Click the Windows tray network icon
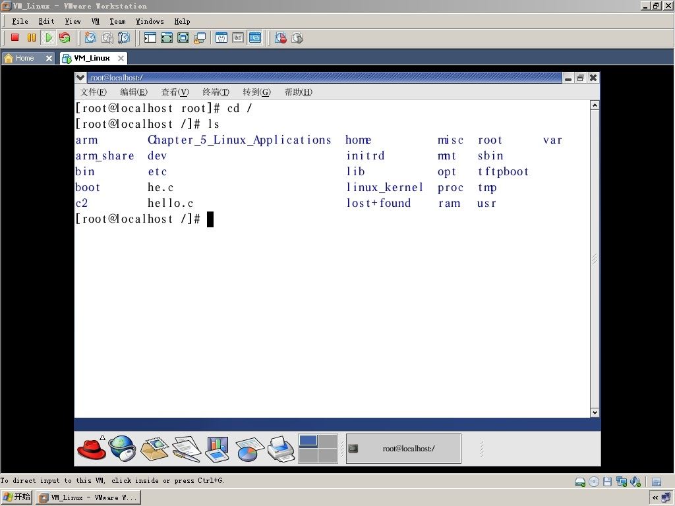Screen dimensions: 675x506 click(666, 498)
